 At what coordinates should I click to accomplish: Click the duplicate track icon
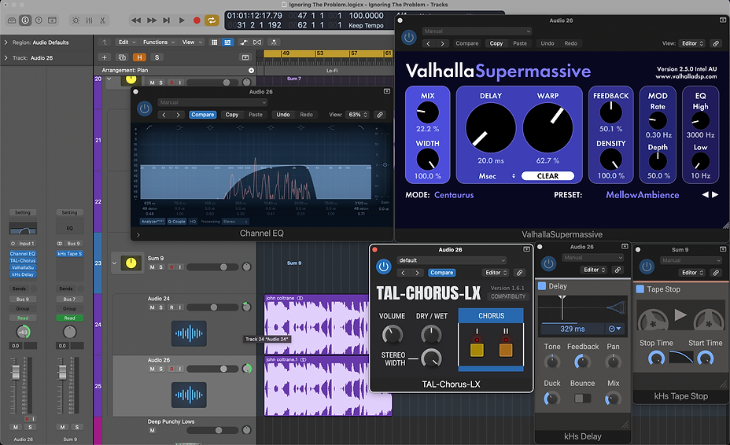[122, 57]
